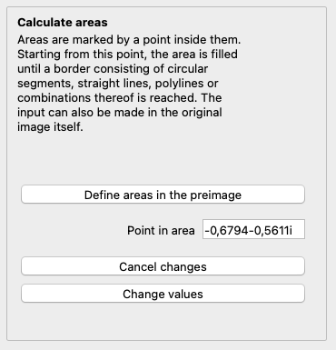
Task: Click the word Cancel on the middle button
Action: click(x=138, y=266)
